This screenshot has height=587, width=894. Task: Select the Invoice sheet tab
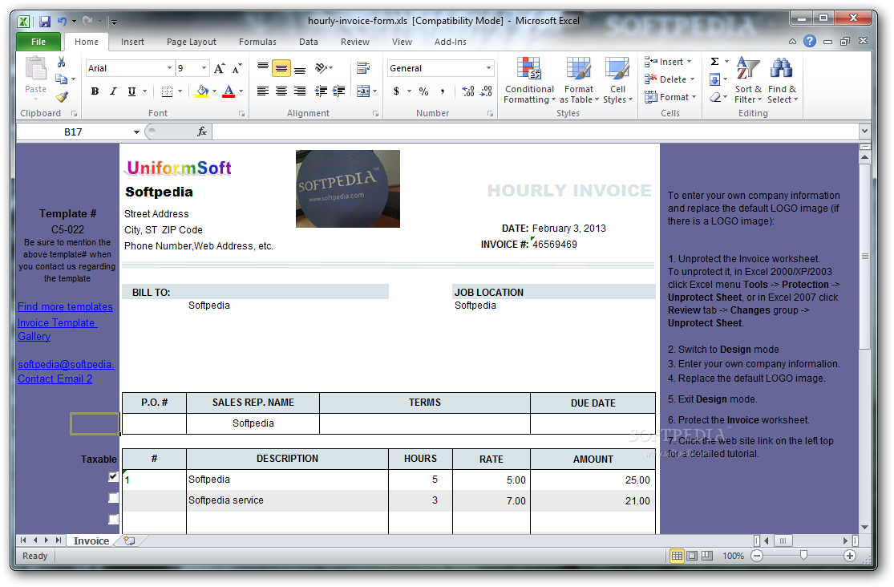tap(91, 540)
